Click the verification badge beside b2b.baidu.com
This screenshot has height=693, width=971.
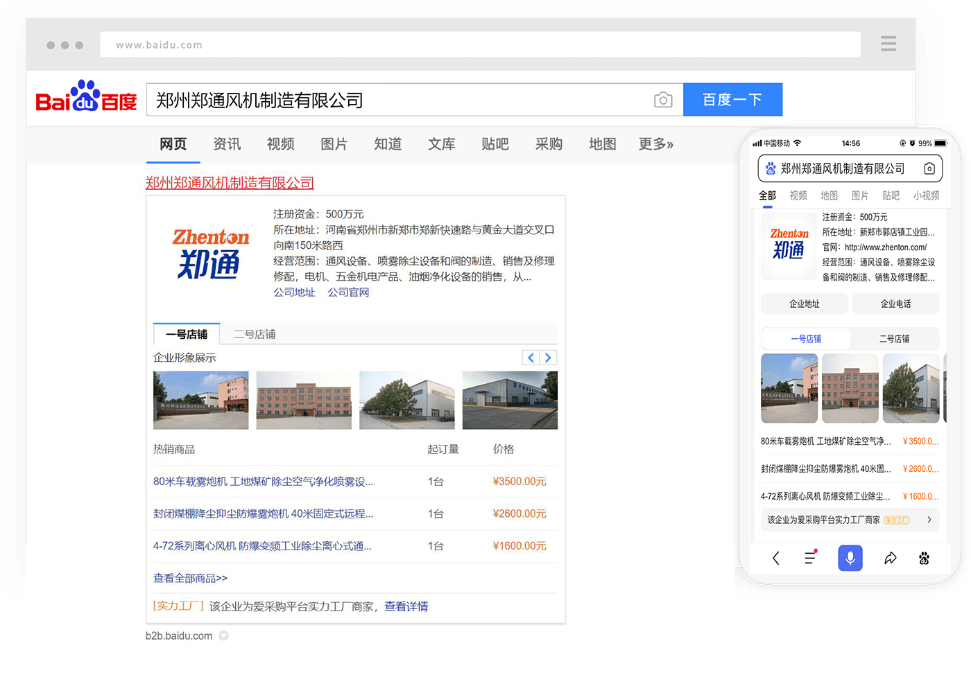tap(223, 635)
